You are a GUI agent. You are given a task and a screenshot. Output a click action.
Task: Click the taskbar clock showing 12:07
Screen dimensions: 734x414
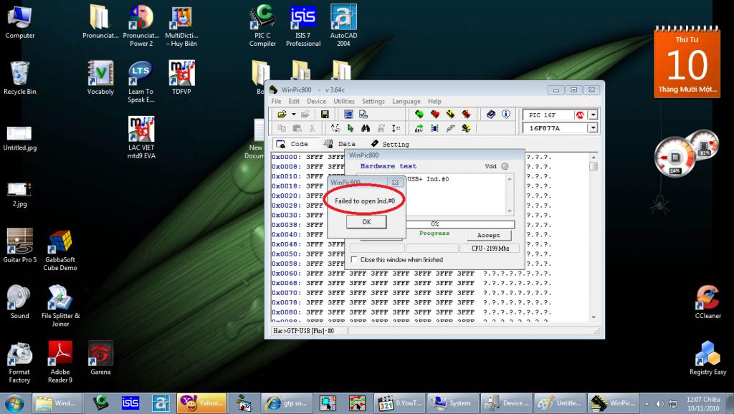pos(702,404)
